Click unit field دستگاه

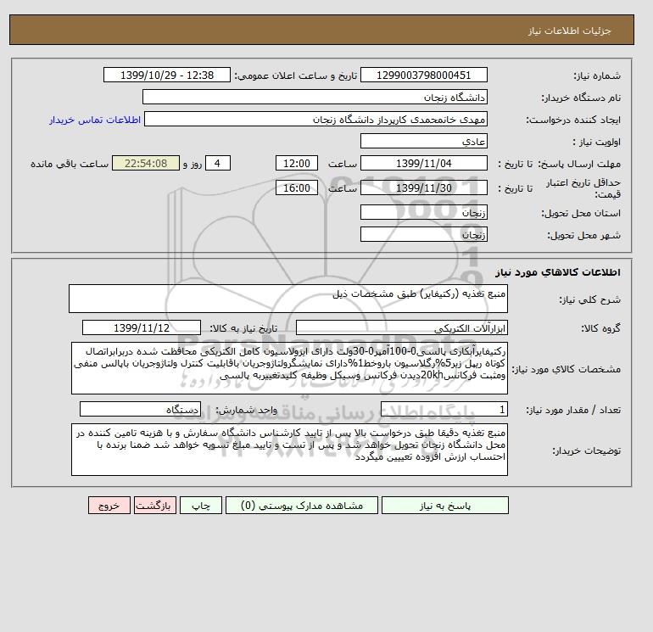point(140,409)
